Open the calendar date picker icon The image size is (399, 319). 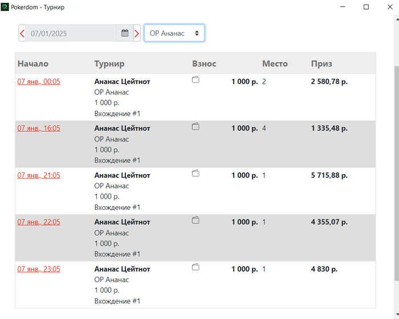pos(125,33)
